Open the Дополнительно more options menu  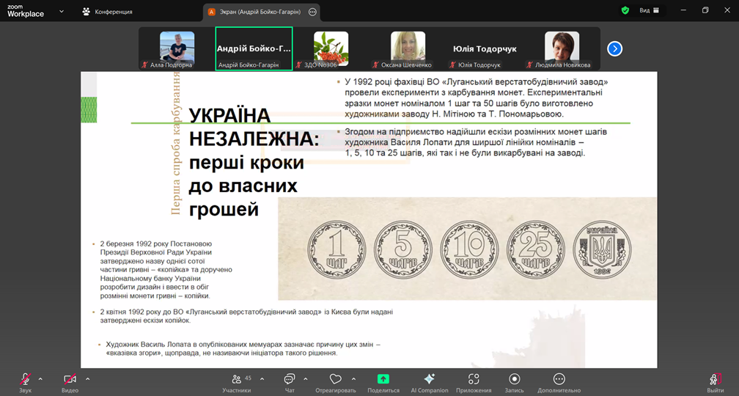tap(559, 379)
